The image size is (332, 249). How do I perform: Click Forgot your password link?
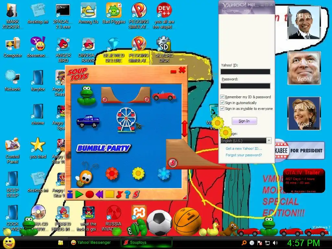(x=244, y=155)
